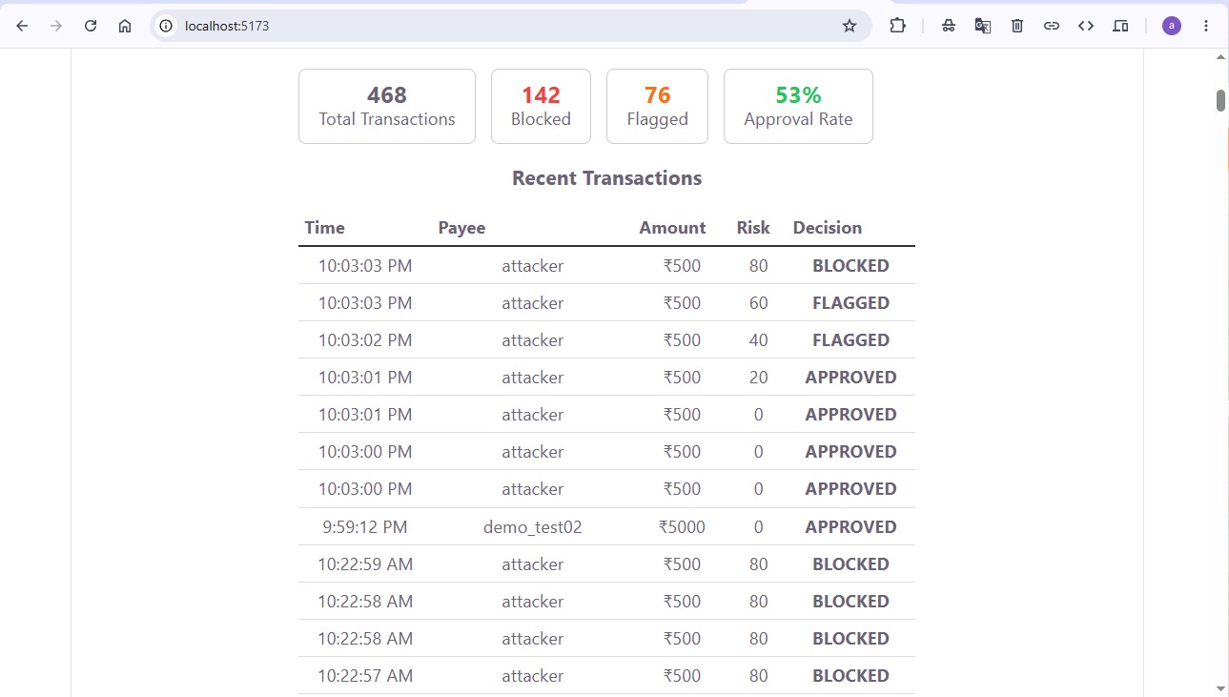The image size is (1229, 697).
Task: Open the purple profile avatar
Action: (x=1171, y=26)
